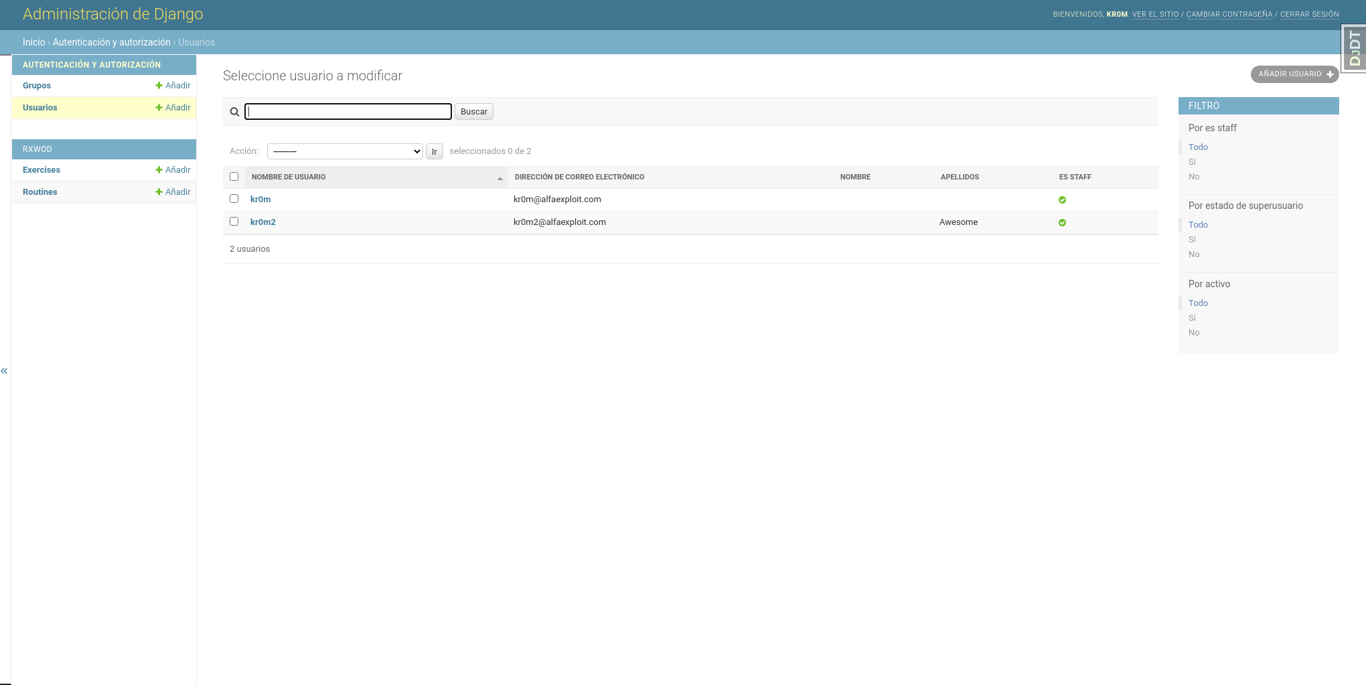Sort by Es staff column header
The height and width of the screenshot is (685, 1366).
point(1075,177)
